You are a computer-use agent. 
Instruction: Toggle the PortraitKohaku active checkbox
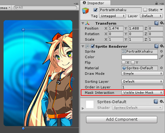tap(95, 10)
